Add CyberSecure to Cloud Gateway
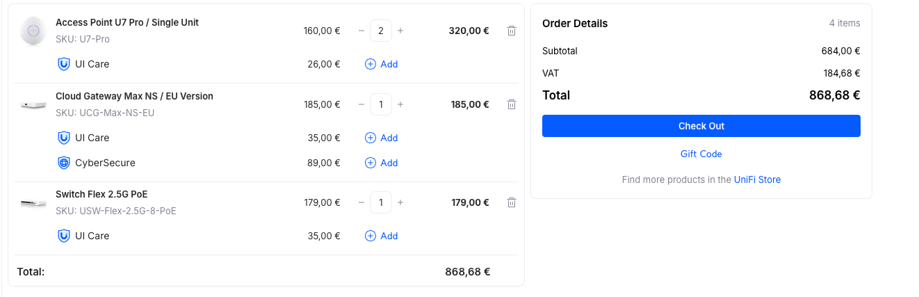Screen dimensions: 919x297 point(382,163)
